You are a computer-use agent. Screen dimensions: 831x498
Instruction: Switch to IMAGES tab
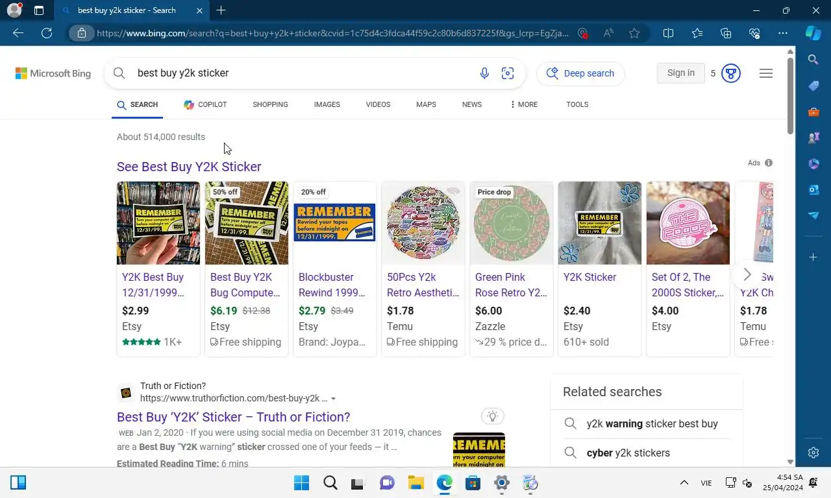[327, 104]
